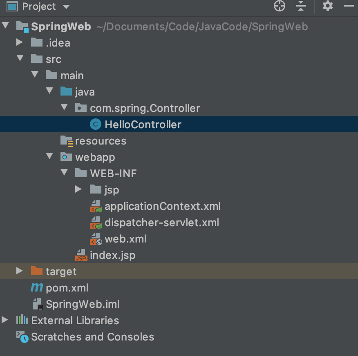Select applicationContext.xml file
This screenshot has width=358, height=356.
click(x=162, y=206)
